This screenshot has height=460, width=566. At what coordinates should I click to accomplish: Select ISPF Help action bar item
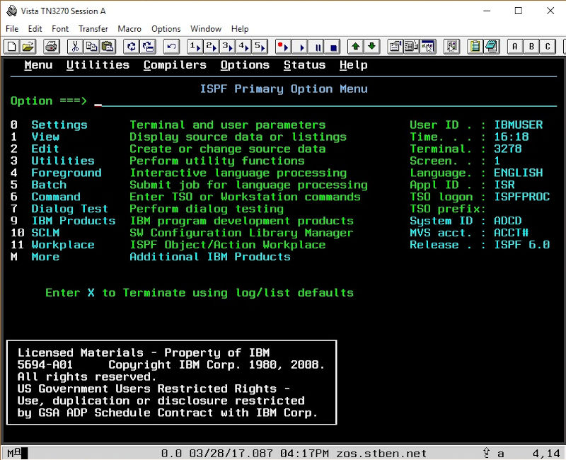click(353, 65)
